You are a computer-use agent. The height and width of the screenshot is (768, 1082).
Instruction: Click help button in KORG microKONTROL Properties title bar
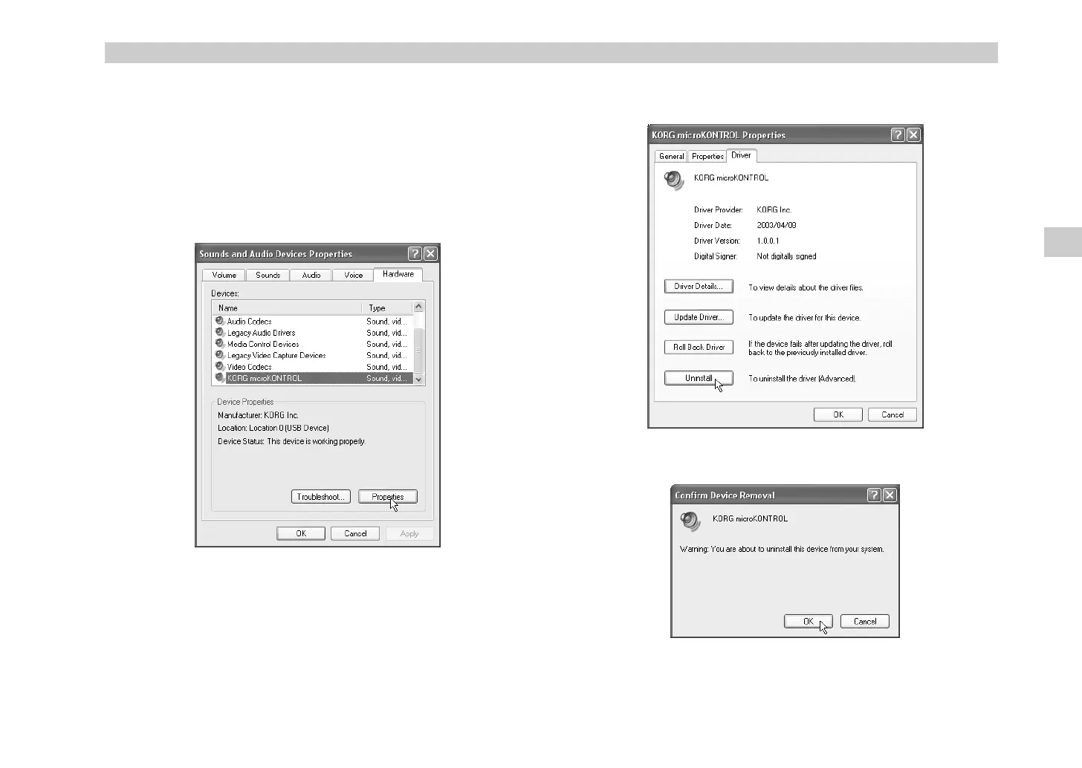898,134
